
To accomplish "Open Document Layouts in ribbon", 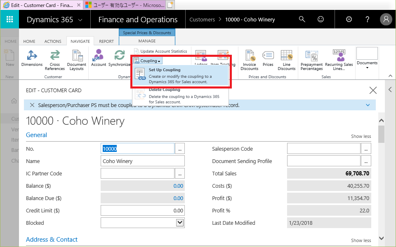I will tap(77, 60).
